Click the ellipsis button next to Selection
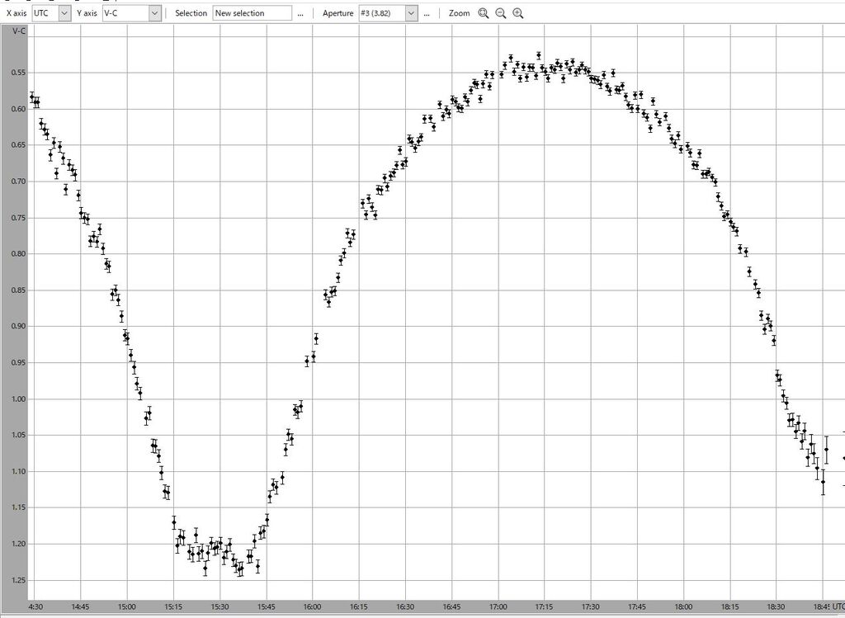 300,13
